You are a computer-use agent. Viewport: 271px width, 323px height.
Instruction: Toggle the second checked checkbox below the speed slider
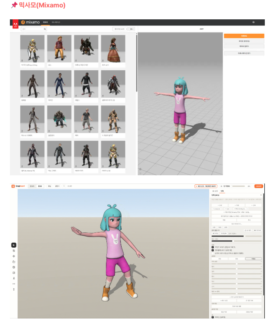[x=212, y=250]
